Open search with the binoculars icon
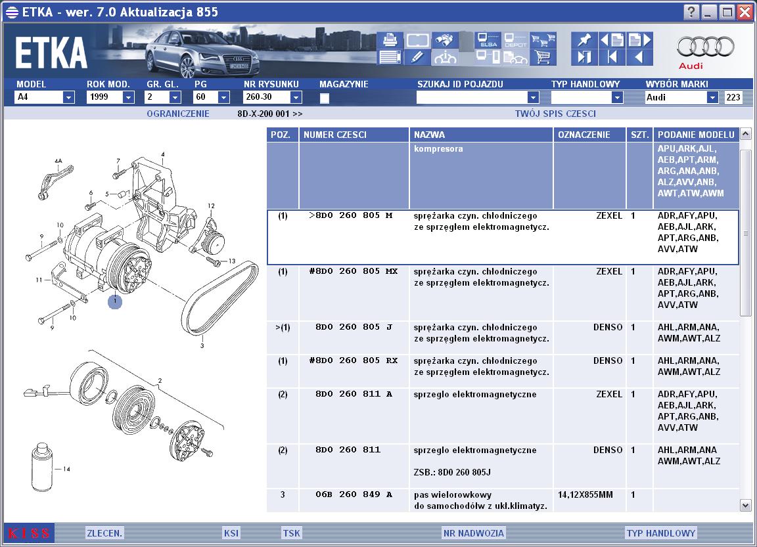 pos(445,39)
